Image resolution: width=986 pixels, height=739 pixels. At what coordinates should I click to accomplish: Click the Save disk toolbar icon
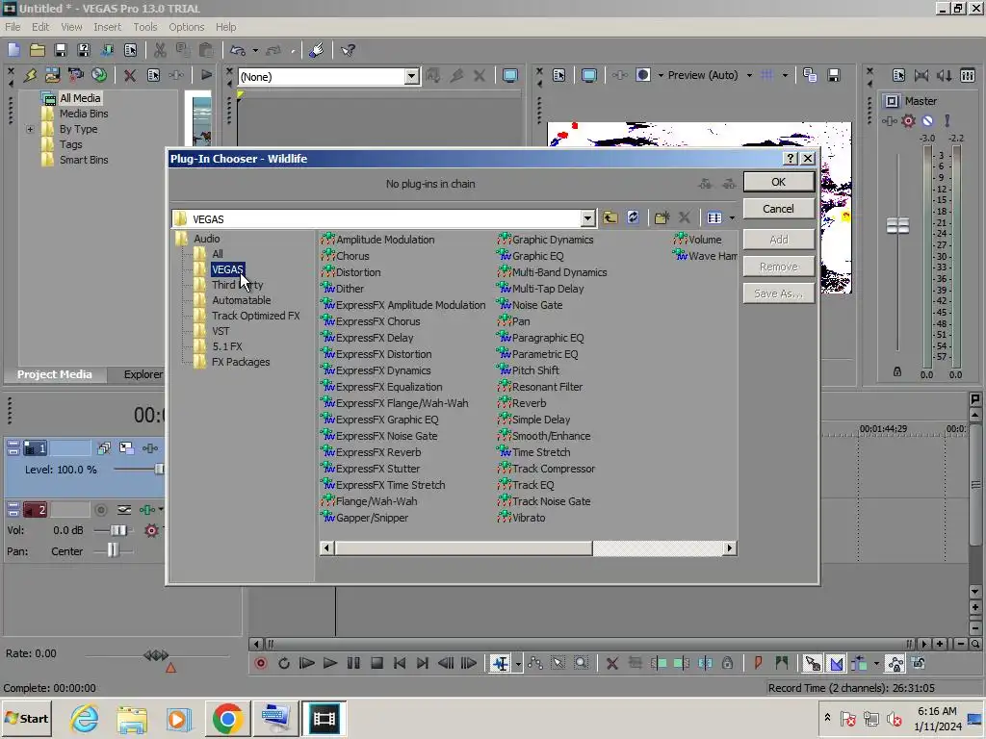61,50
